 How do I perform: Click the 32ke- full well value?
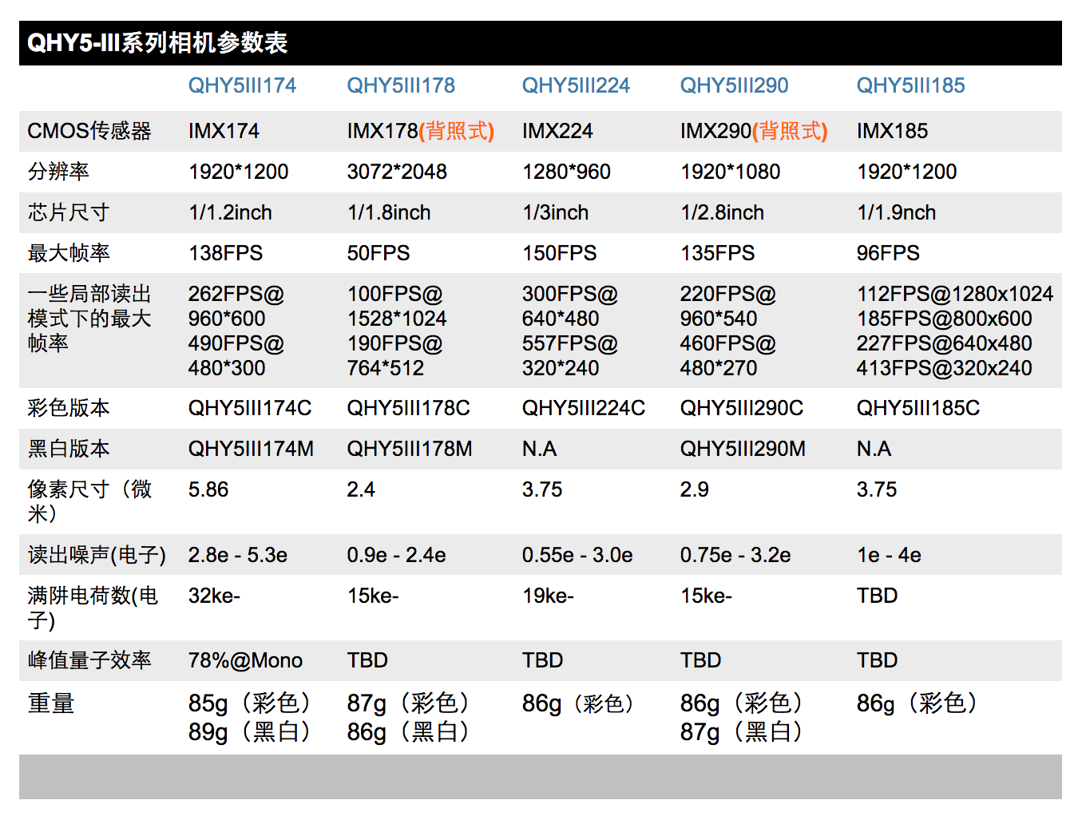pyautogui.click(x=214, y=596)
